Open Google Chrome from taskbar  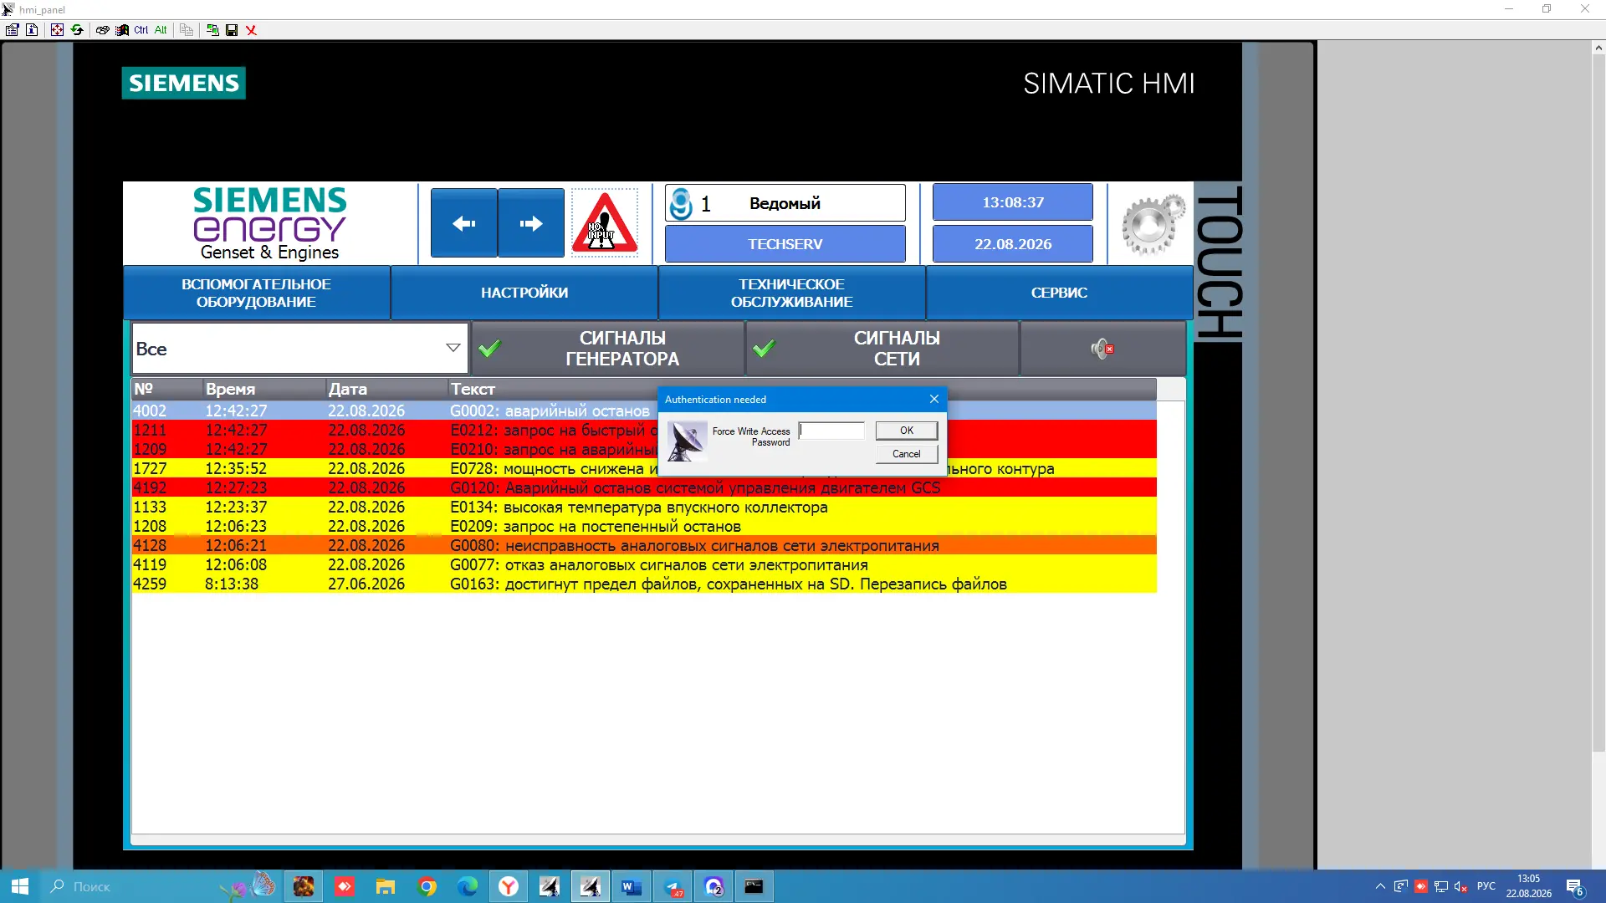[427, 886]
